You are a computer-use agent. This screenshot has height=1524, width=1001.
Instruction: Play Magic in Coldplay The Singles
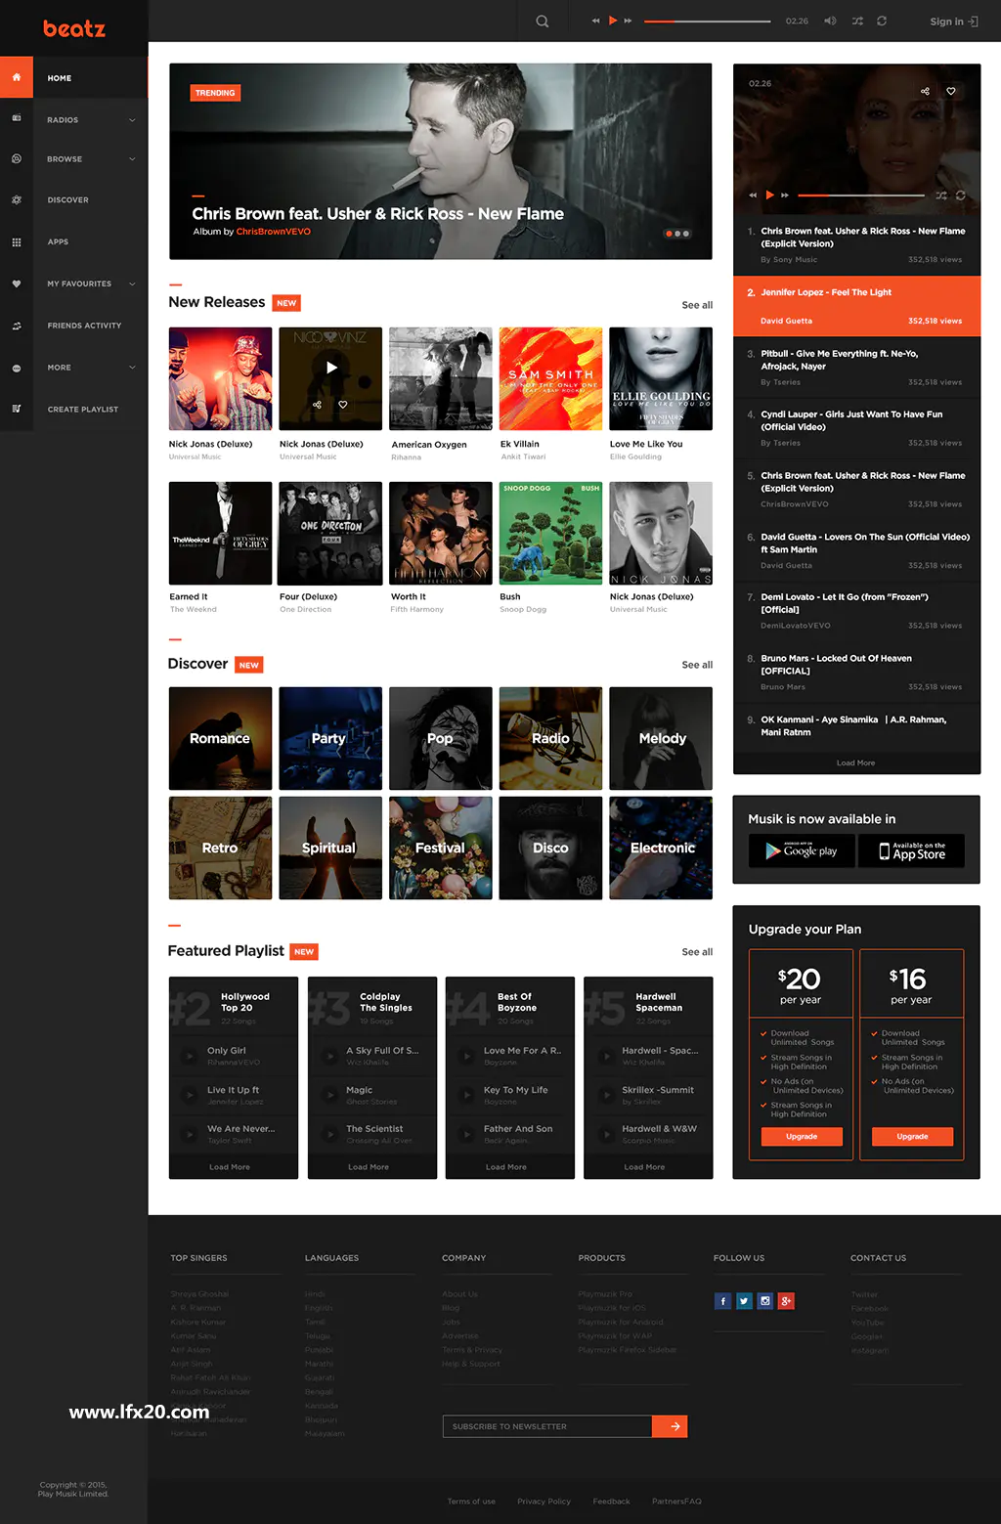327,1095
